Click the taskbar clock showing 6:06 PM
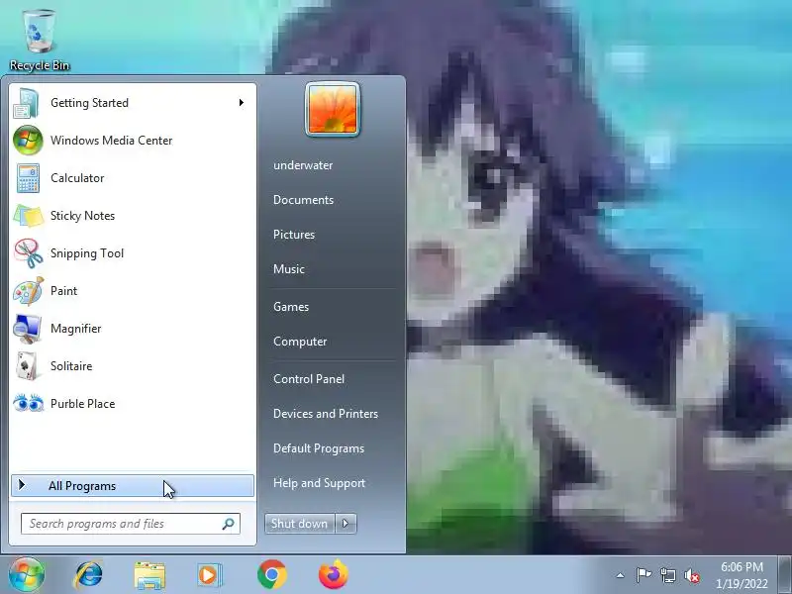Image resolution: width=792 pixels, height=594 pixels. (x=742, y=575)
